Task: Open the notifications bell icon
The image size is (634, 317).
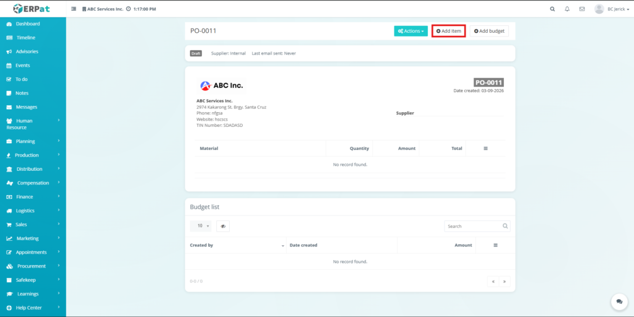Action: pyautogui.click(x=567, y=9)
